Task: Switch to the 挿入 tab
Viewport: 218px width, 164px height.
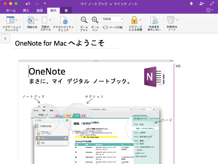Action: coord(26,10)
